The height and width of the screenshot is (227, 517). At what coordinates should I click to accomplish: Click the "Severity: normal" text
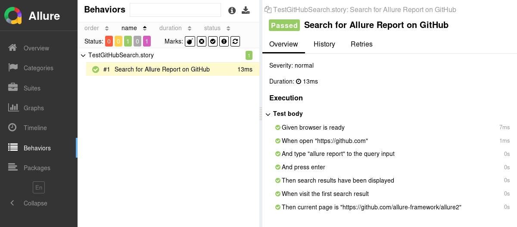pos(291,65)
